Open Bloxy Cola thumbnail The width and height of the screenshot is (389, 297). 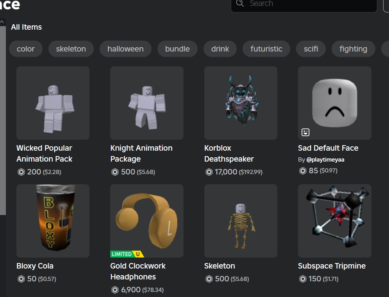pos(53,221)
